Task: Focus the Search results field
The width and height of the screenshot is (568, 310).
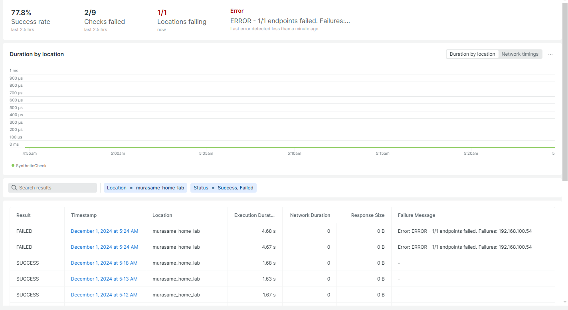Action: click(x=52, y=188)
